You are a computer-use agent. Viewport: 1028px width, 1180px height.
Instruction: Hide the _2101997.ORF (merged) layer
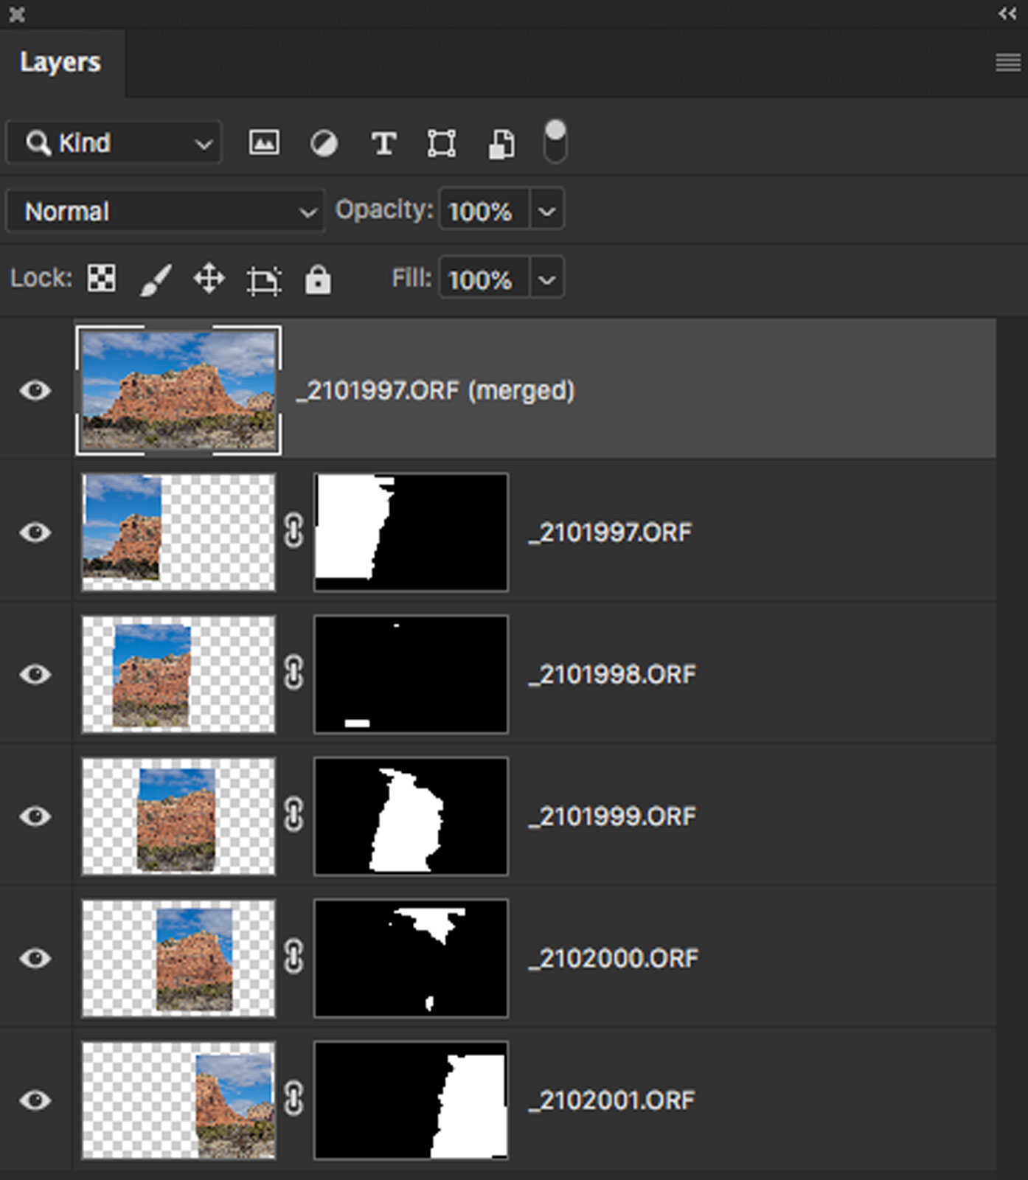click(35, 390)
